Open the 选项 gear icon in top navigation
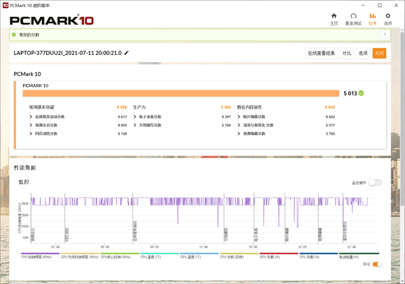This screenshot has height=284, width=405. (388, 18)
